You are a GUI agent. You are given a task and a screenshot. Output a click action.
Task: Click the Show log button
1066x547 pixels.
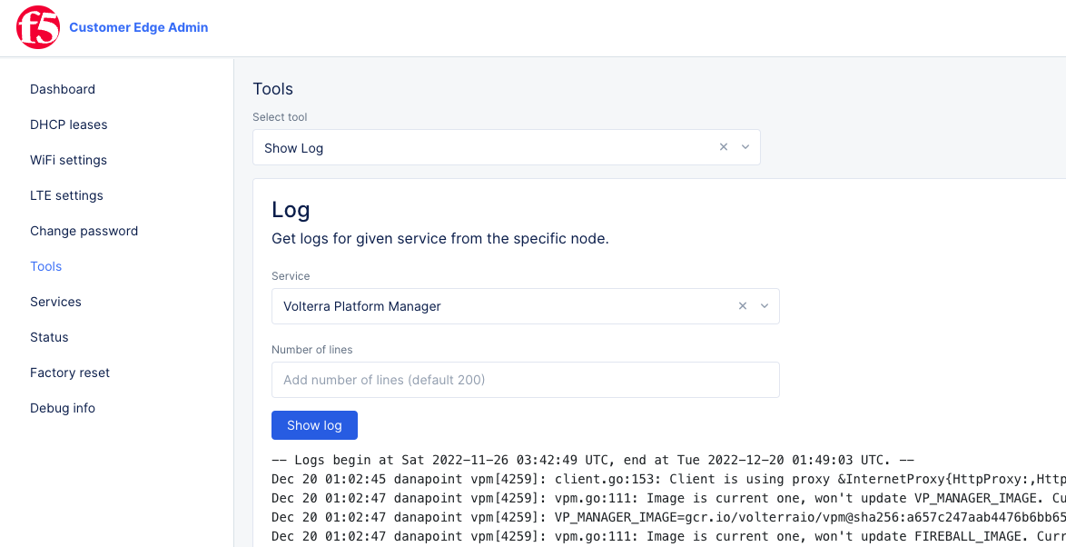pos(314,424)
